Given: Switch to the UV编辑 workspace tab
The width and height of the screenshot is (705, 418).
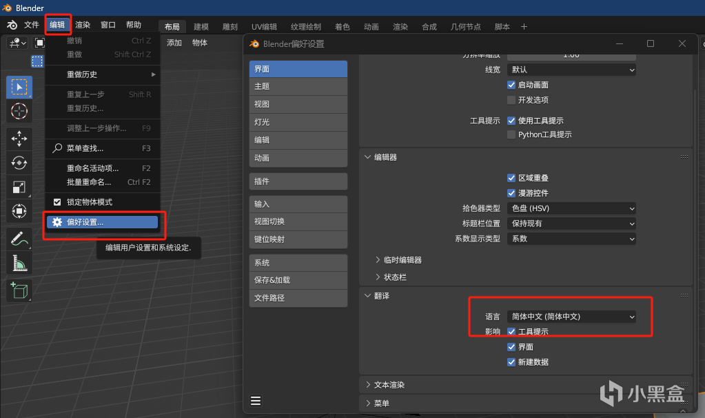Looking at the screenshot, I should click(x=265, y=26).
